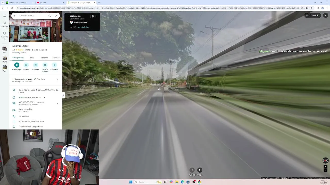Viewport: 330px width, 185px height.
Task: Click the Street View compass control
Action: (x=325, y=160)
